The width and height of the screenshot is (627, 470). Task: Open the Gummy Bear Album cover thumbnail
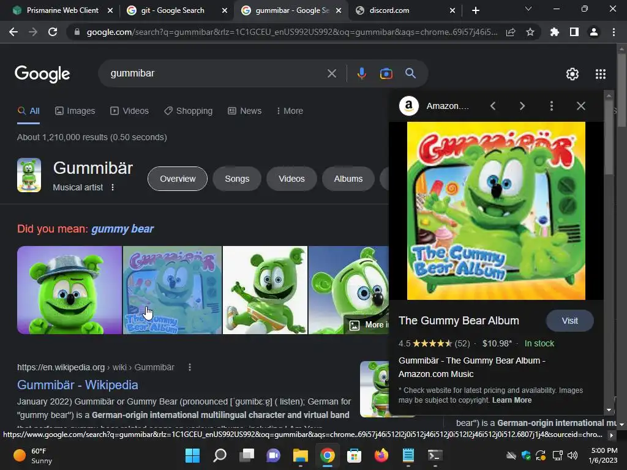point(172,290)
